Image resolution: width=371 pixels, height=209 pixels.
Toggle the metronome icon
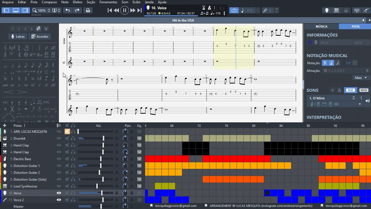click(209, 8)
